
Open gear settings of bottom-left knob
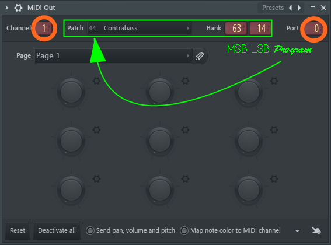coord(97,179)
